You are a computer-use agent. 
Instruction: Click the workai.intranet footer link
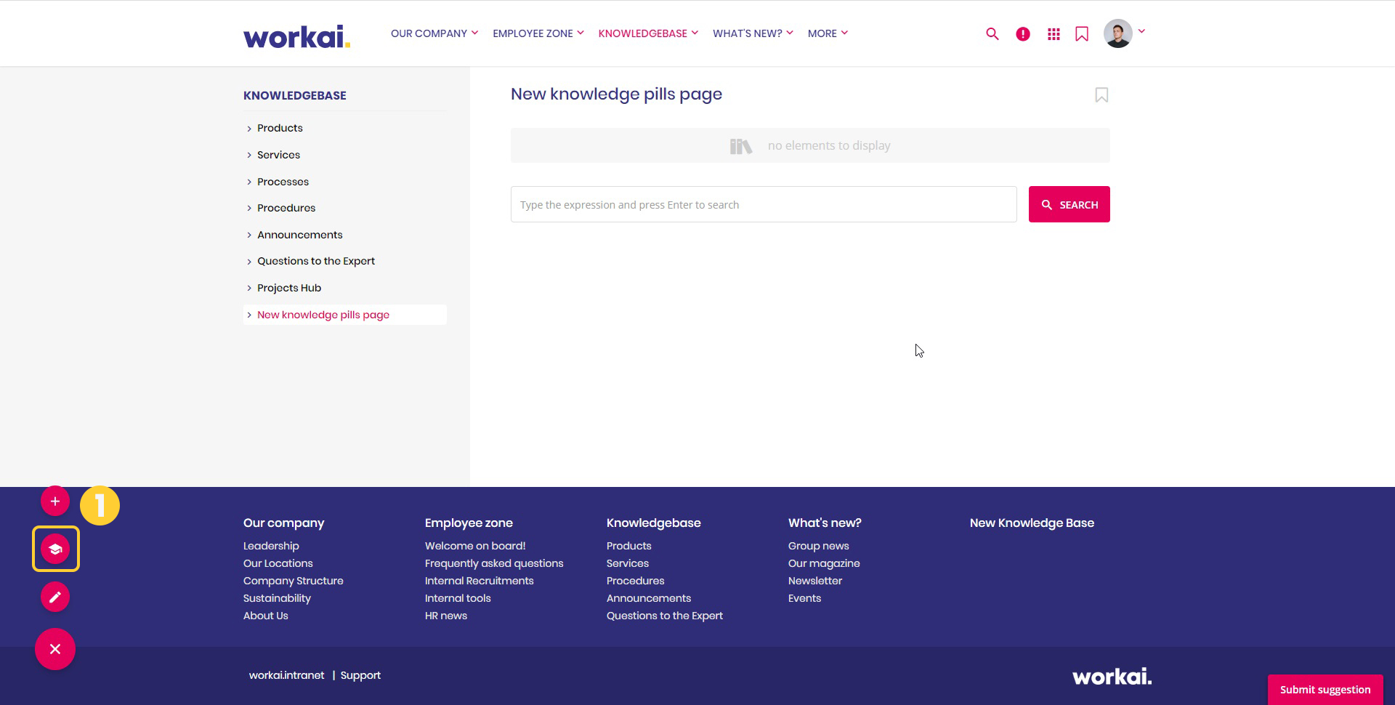[x=287, y=675]
